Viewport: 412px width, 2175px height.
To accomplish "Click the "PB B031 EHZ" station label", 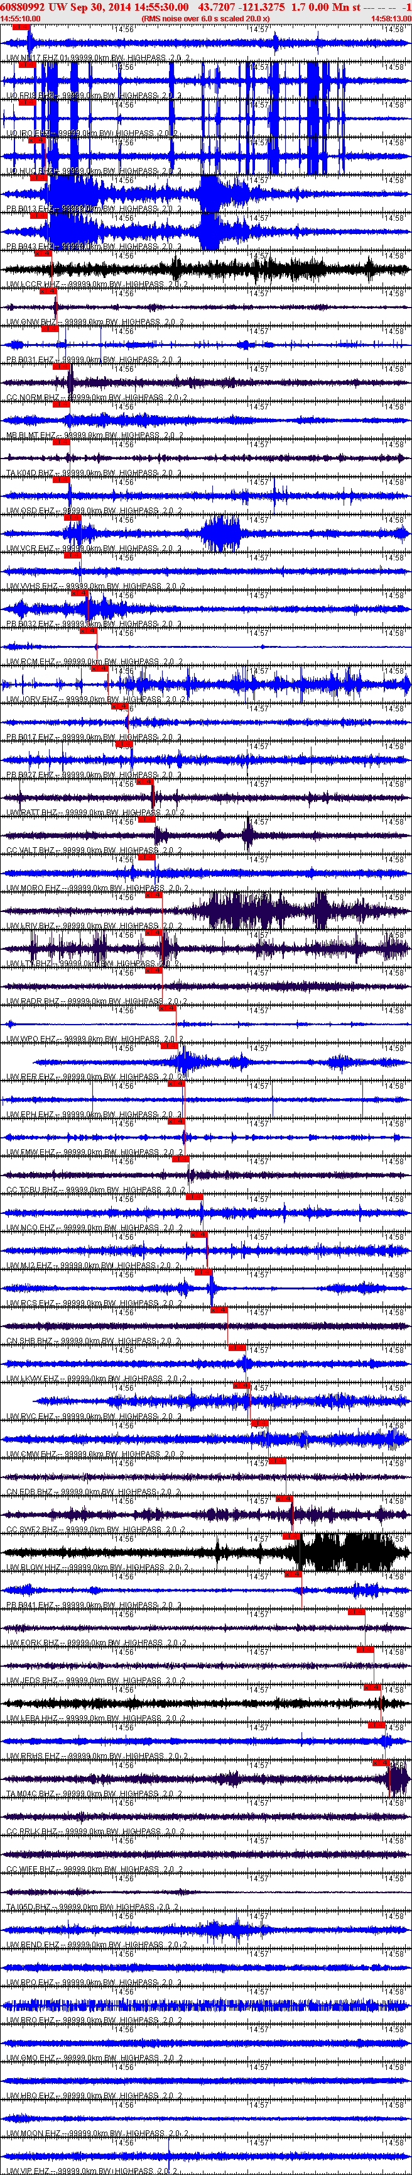I will [30, 360].
